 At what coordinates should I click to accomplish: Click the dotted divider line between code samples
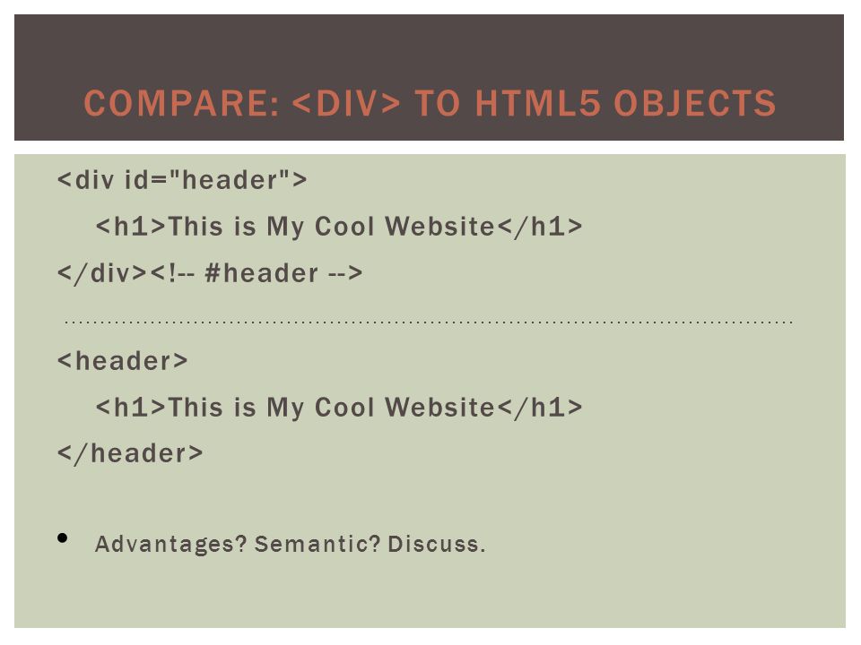click(x=429, y=322)
